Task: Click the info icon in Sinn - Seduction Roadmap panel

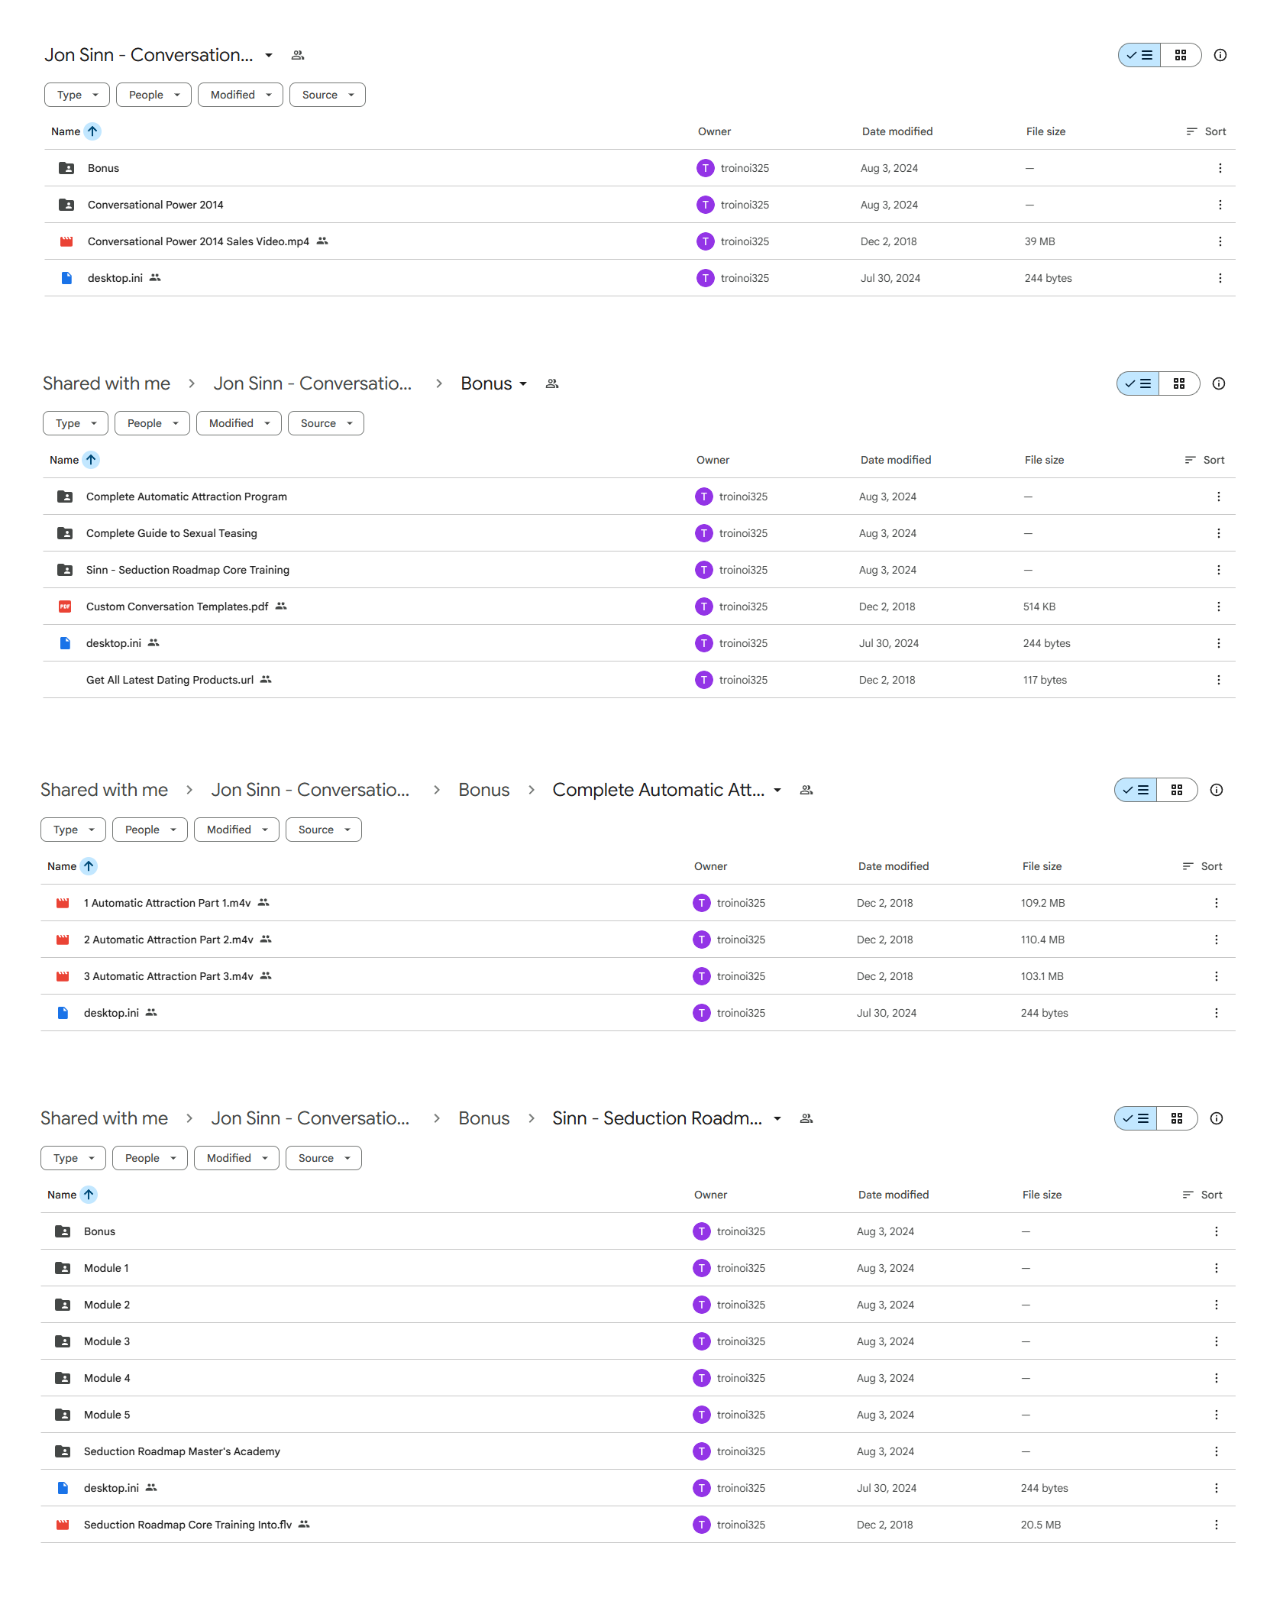Action: pyautogui.click(x=1217, y=1118)
